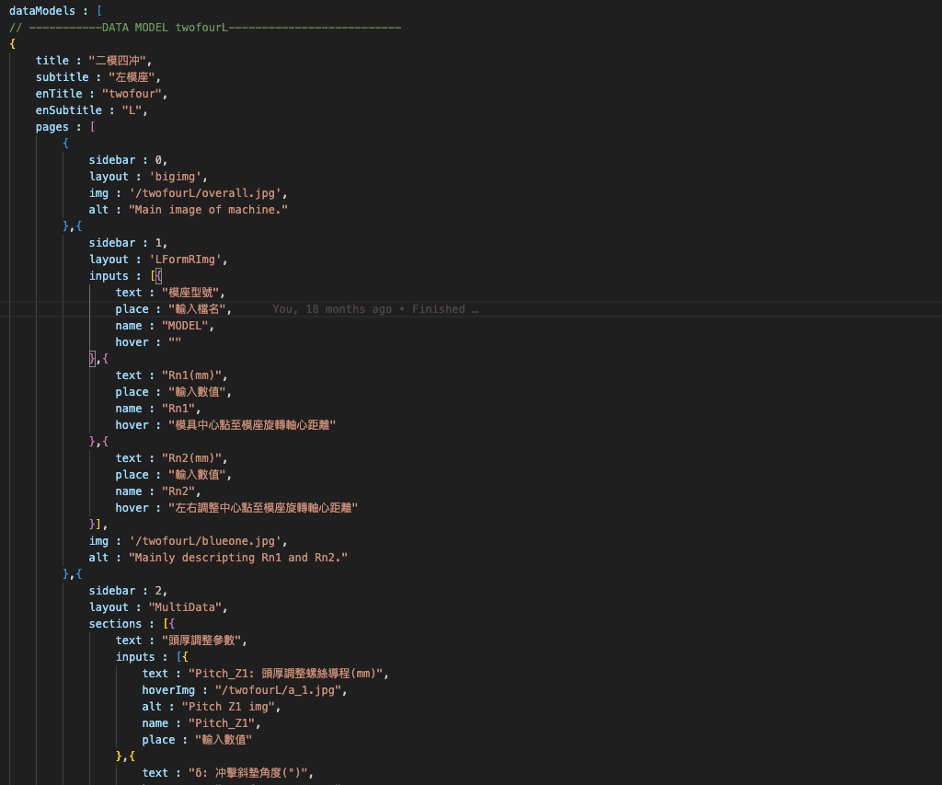Click the layout value "MultiData"
Image resolution: width=942 pixels, height=785 pixels.
click(x=186, y=607)
